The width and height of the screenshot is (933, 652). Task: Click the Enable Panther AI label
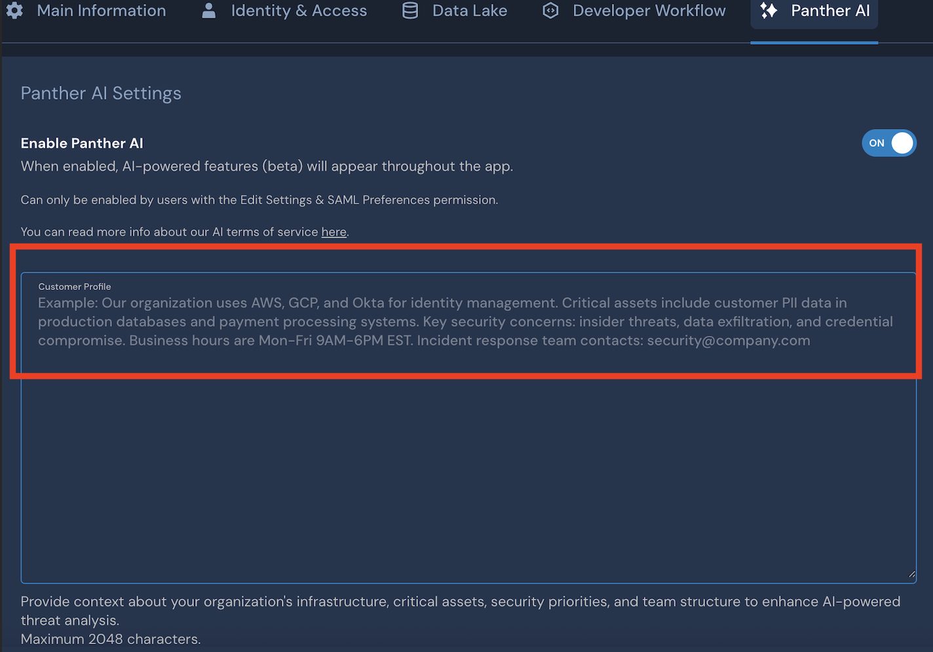pyautogui.click(x=82, y=143)
